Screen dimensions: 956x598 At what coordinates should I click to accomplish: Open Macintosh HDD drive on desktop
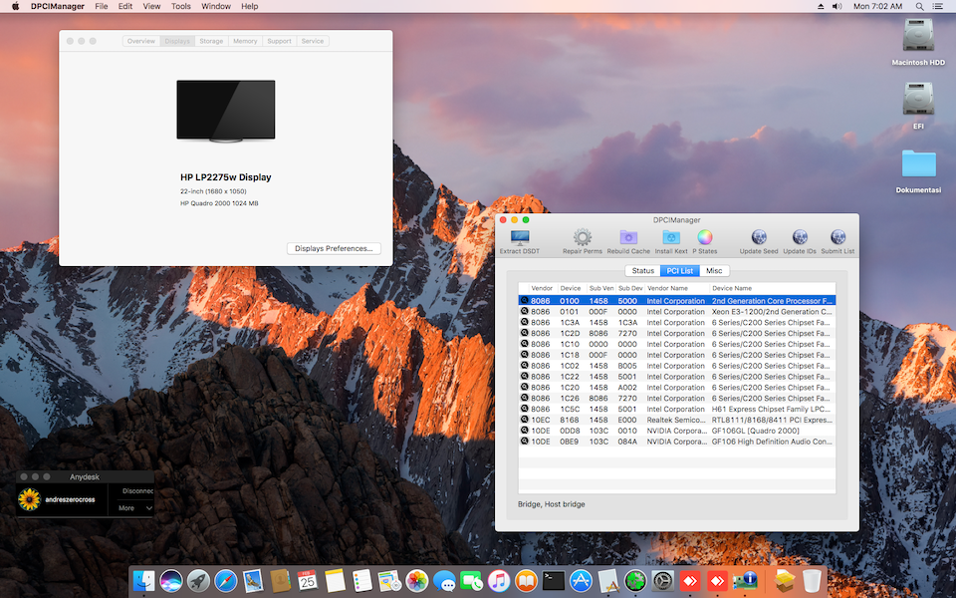918,36
